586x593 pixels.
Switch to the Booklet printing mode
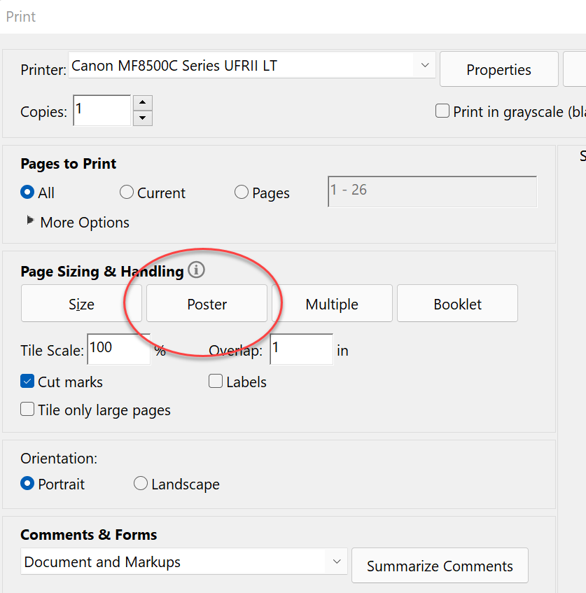[457, 303]
